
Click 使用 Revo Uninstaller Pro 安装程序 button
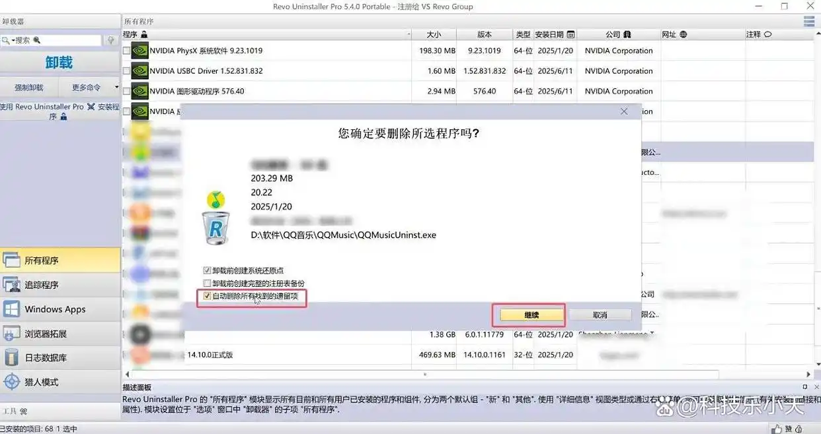click(x=59, y=111)
